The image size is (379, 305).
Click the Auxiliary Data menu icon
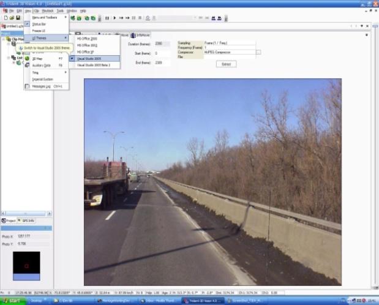(x=28, y=66)
